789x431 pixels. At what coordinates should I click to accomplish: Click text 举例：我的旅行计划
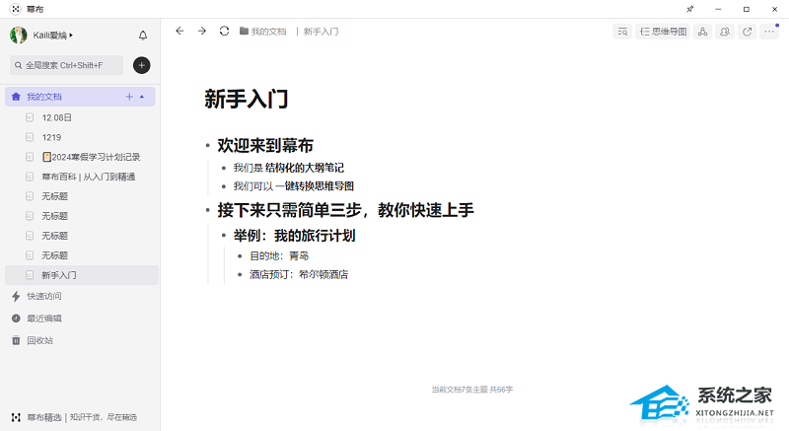[294, 236]
